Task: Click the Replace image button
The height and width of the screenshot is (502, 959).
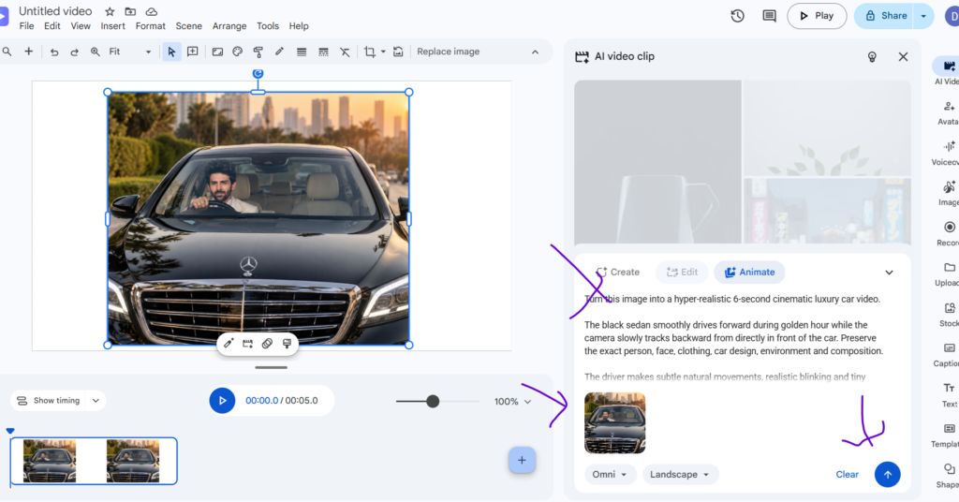Action: [x=449, y=52]
